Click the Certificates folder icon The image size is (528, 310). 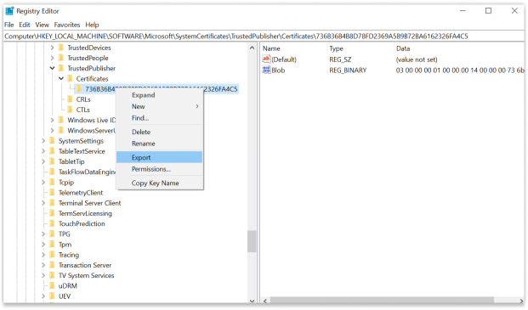[70, 79]
